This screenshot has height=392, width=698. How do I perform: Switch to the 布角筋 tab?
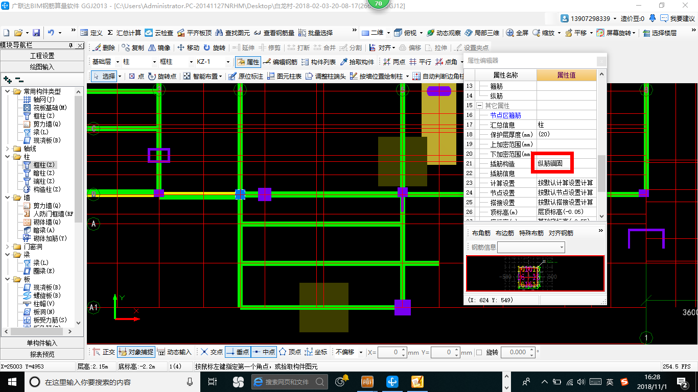(481, 233)
